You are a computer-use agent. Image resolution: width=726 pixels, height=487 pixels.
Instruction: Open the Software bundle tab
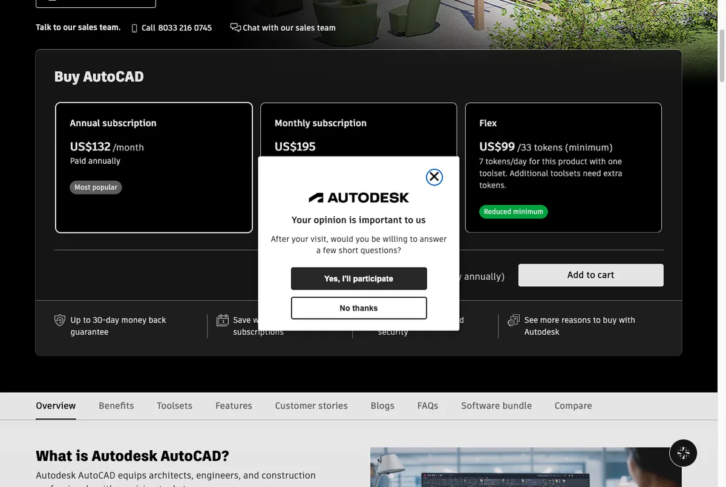coord(496,406)
